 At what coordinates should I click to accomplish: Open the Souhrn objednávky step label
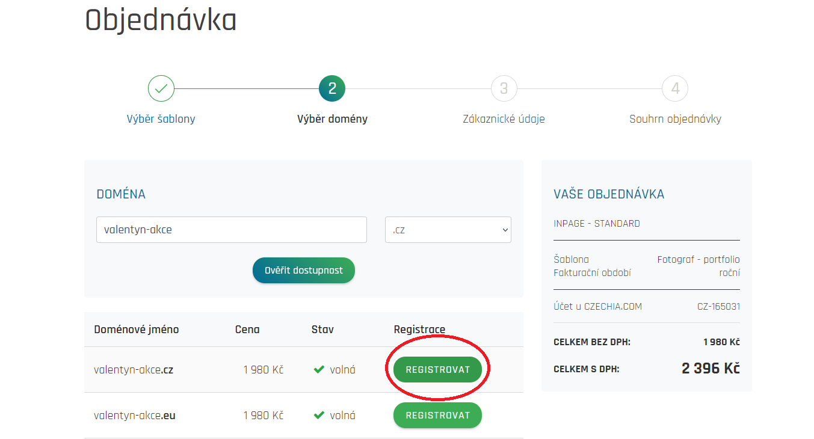[675, 119]
